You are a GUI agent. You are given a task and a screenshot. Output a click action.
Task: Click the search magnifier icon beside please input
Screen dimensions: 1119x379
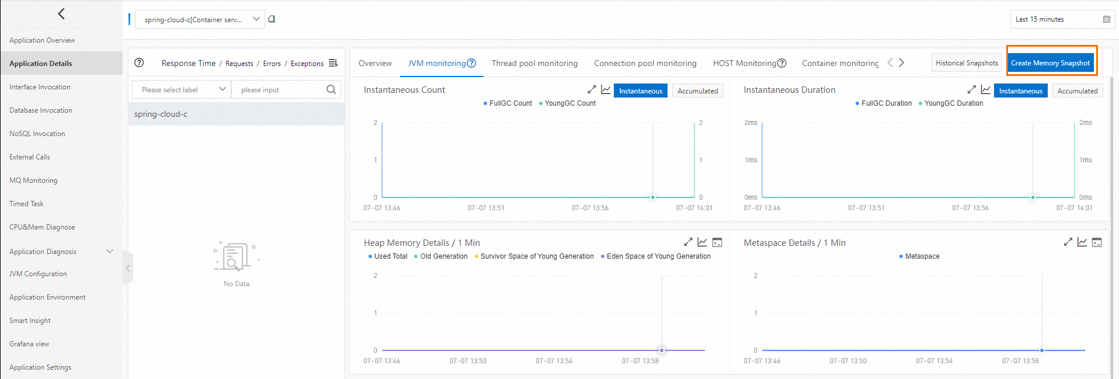[331, 89]
